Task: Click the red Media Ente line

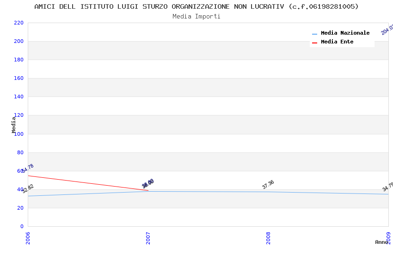Action: pyautogui.click(x=88, y=183)
